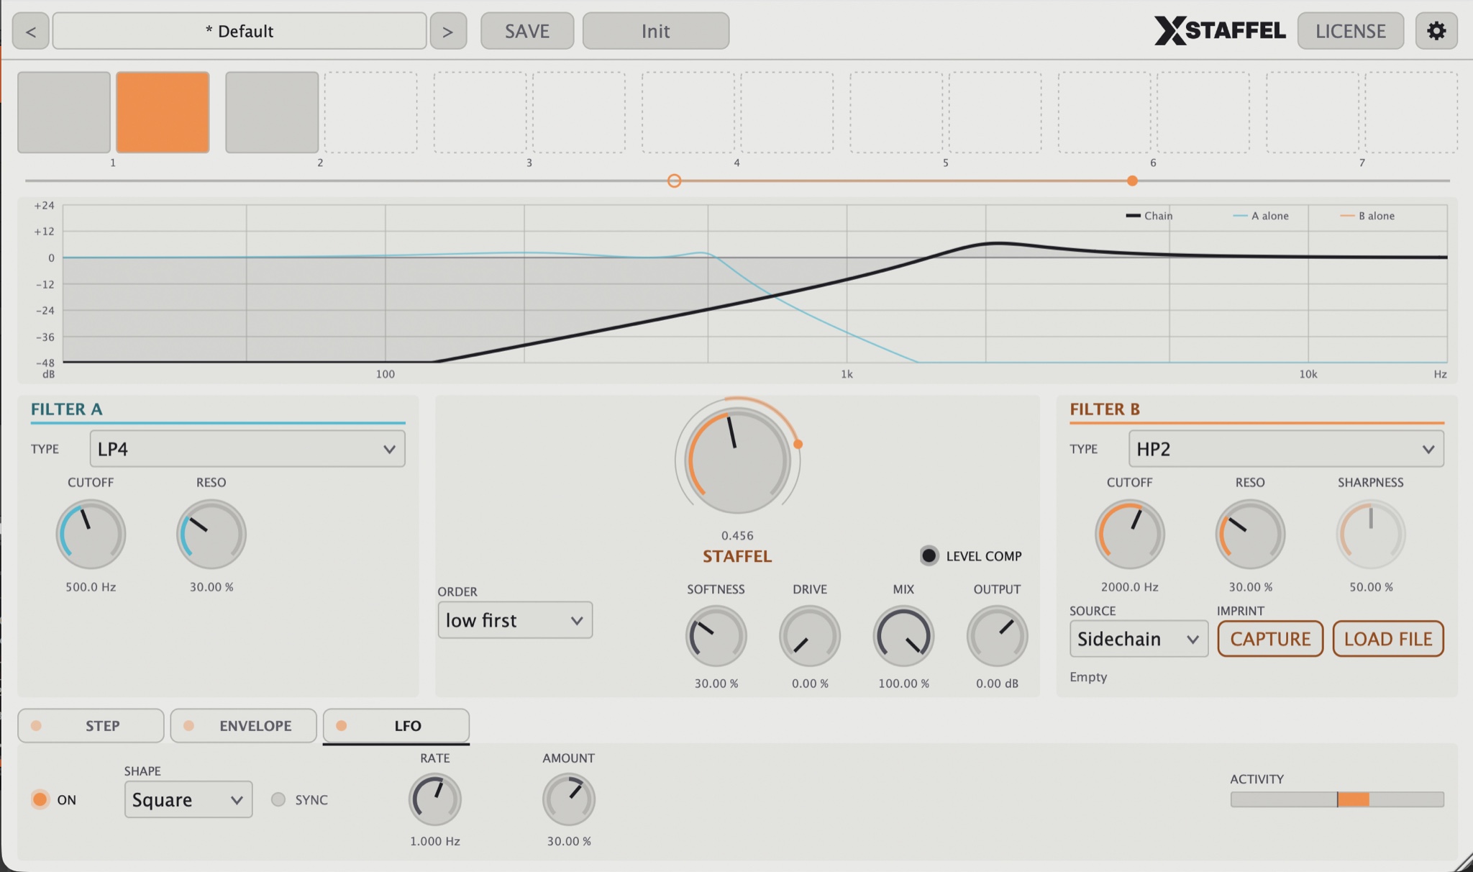Click the filled orange slider handle

click(x=1132, y=181)
